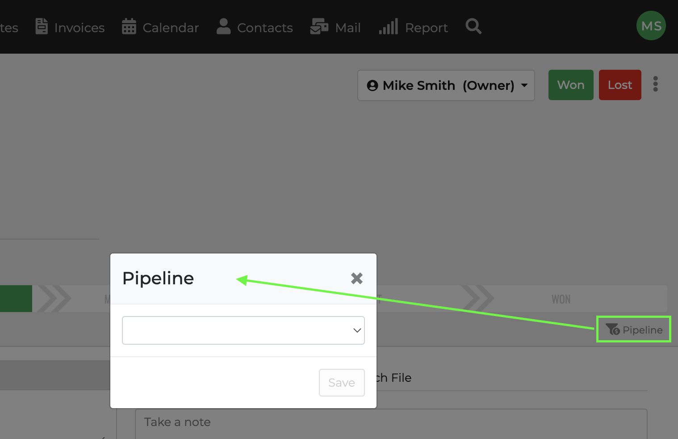The height and width of the screenshot is (439, 678).
Task: Mark the deal as Lost
Action: point(619,85)
